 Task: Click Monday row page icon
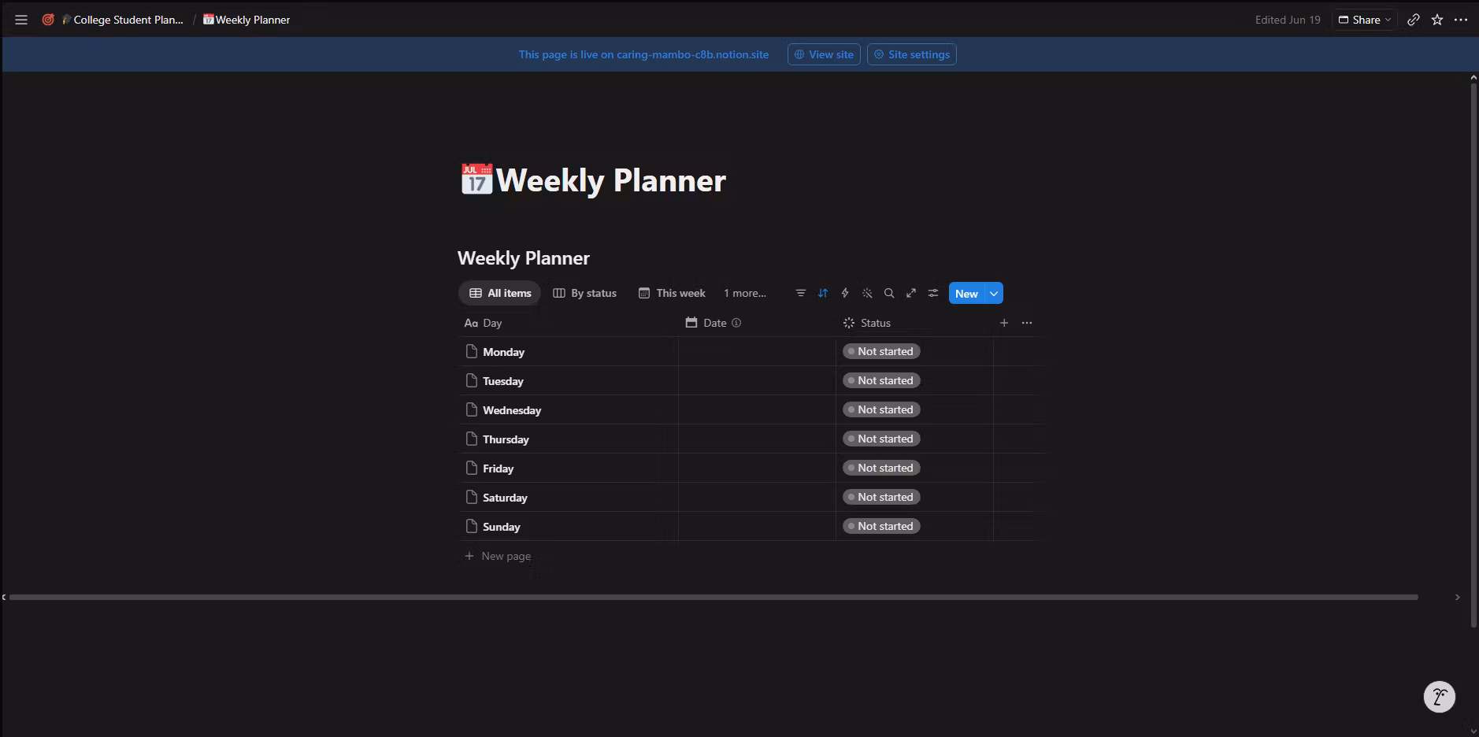click(472, 351)
